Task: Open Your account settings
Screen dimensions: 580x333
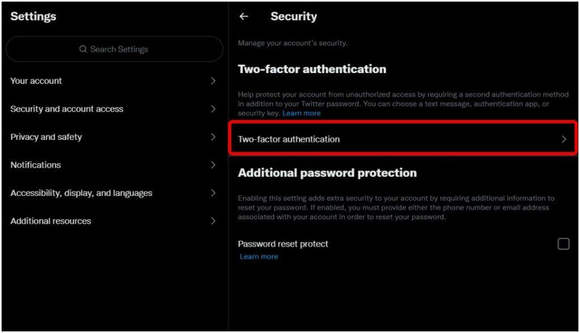Action: (113, 80)
